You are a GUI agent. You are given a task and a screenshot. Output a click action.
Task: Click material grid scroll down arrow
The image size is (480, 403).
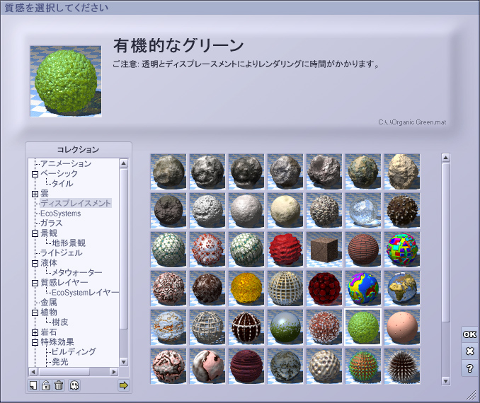(x=446, y=381)
